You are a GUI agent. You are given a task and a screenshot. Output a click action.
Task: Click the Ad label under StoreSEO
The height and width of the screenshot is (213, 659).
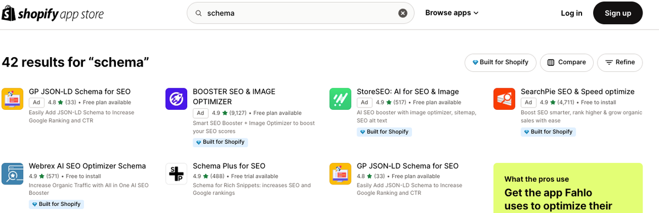point(365,102)
